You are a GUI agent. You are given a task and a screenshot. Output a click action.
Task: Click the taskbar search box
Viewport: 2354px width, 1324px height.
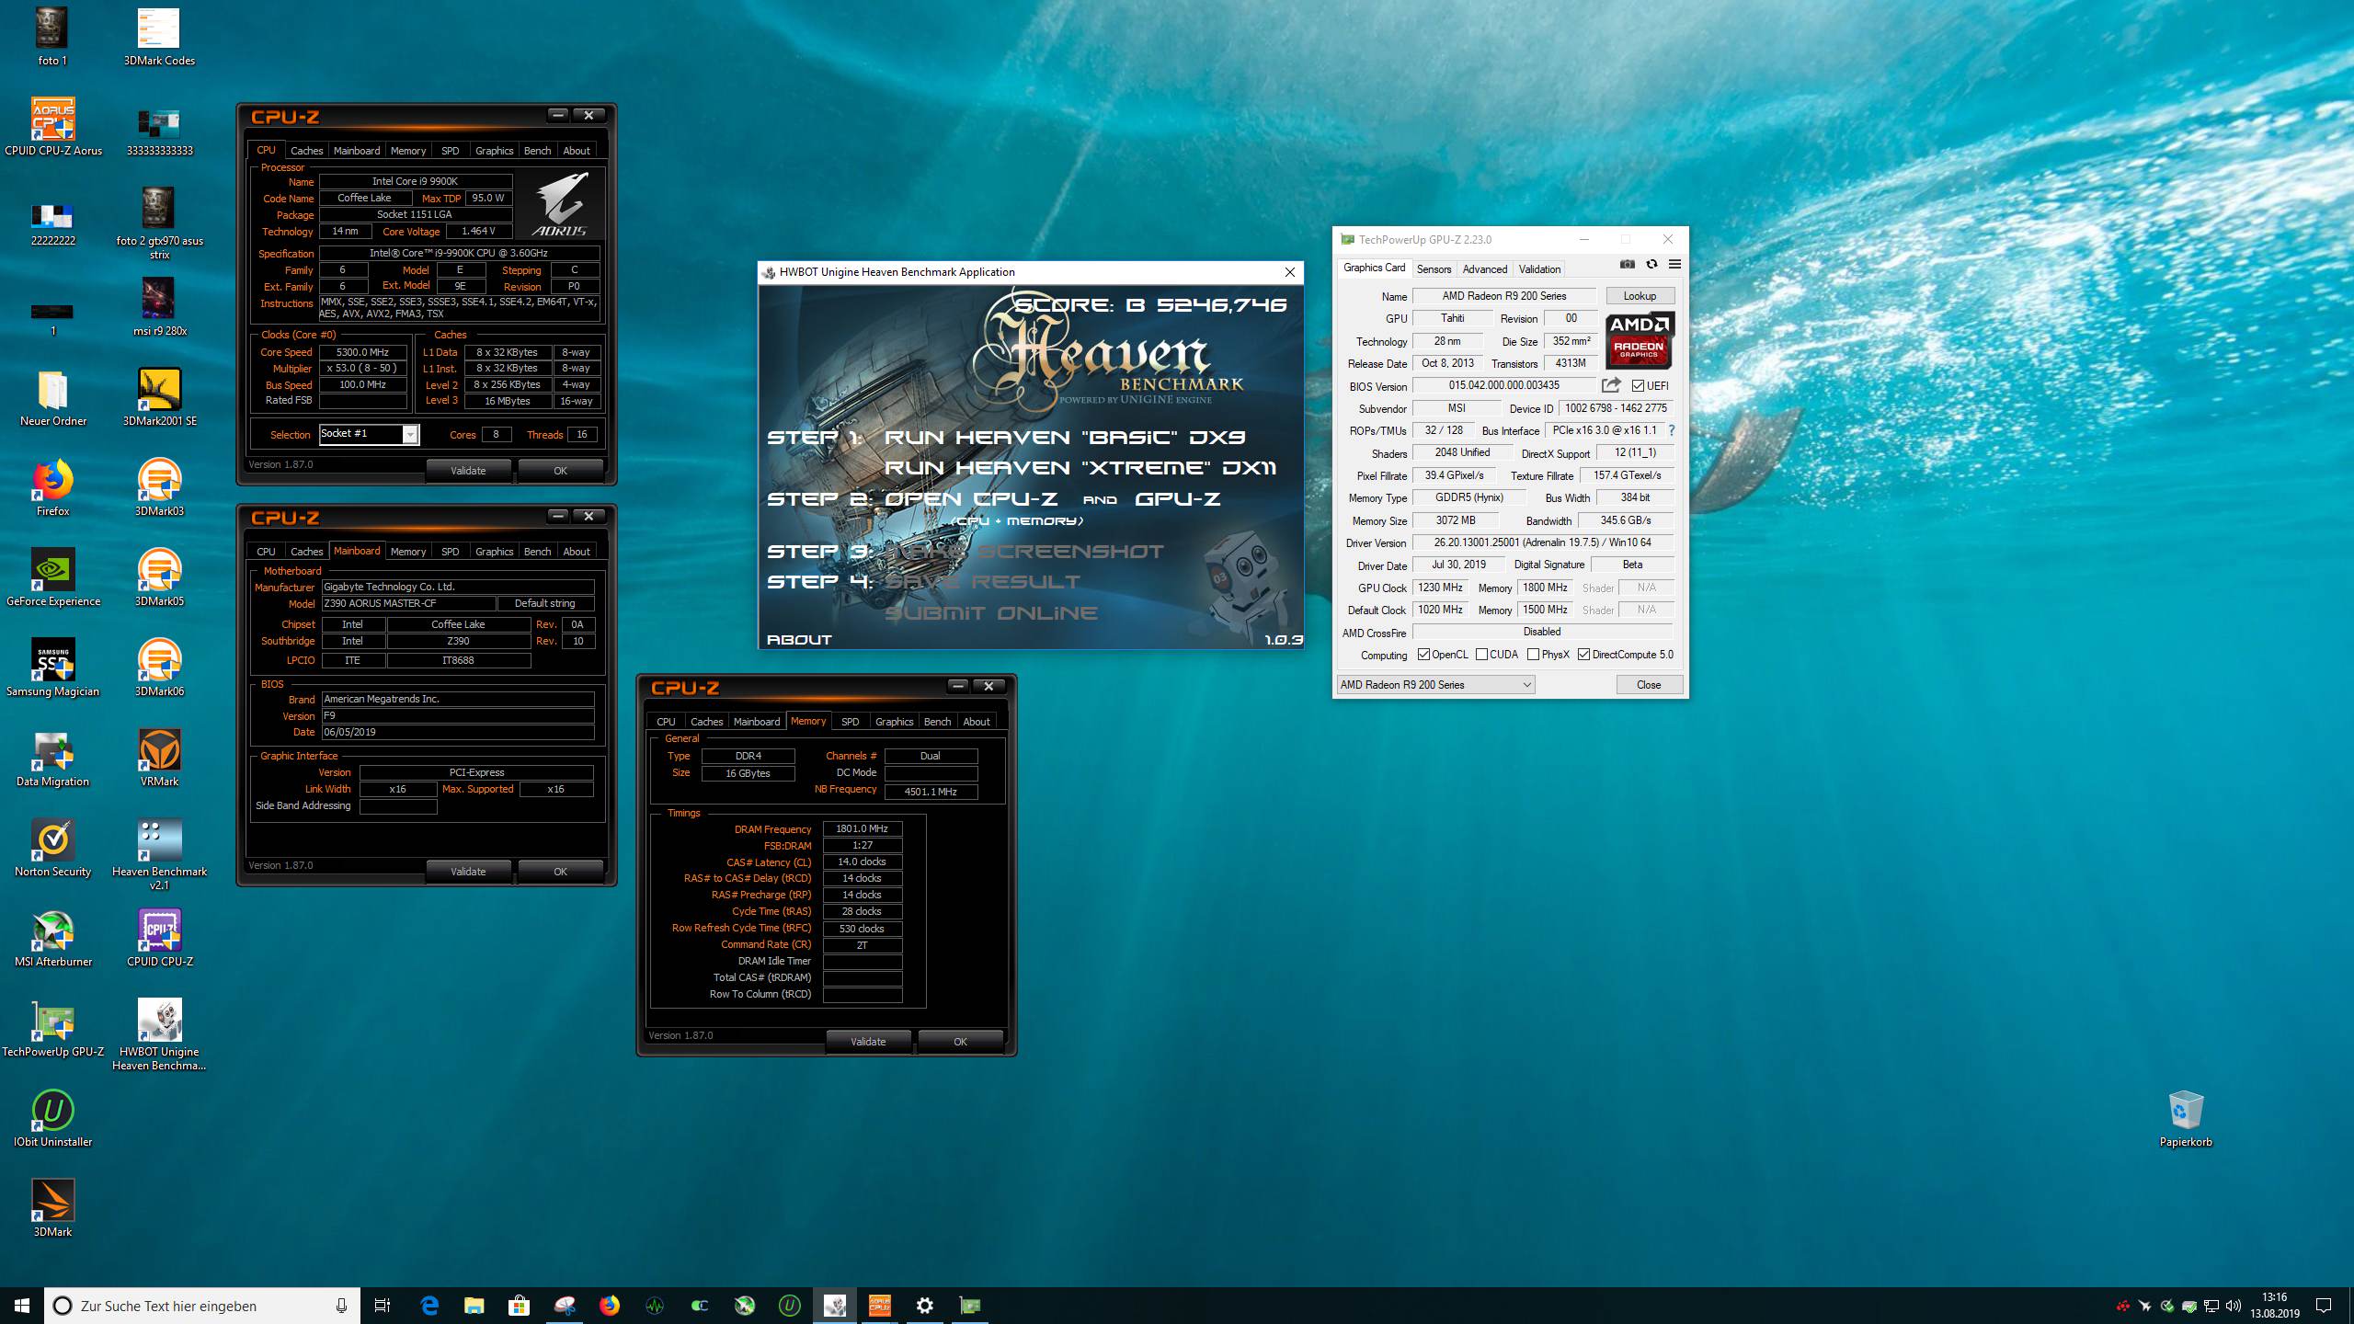(202, 1305)
